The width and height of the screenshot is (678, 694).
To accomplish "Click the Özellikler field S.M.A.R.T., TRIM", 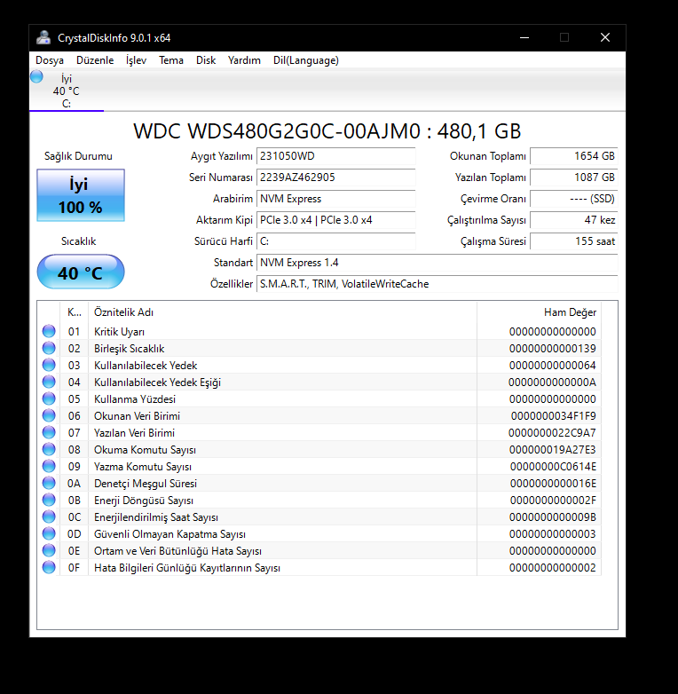I will click(437, 284).
